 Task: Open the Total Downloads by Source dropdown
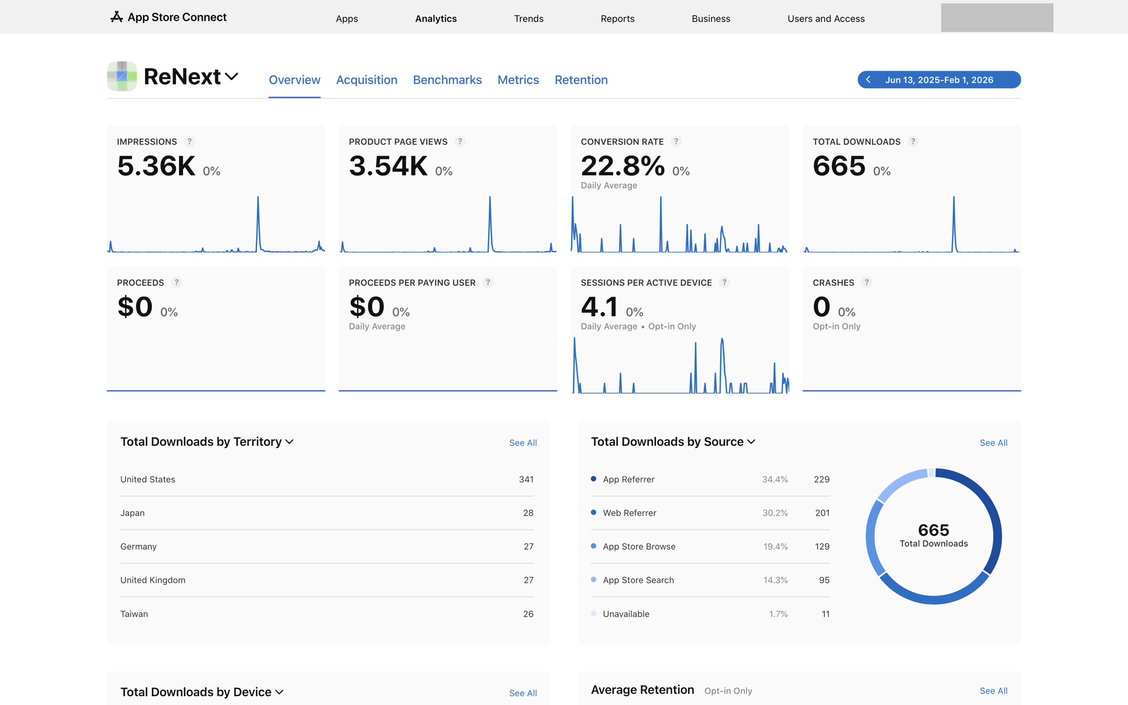click(751, 442)
